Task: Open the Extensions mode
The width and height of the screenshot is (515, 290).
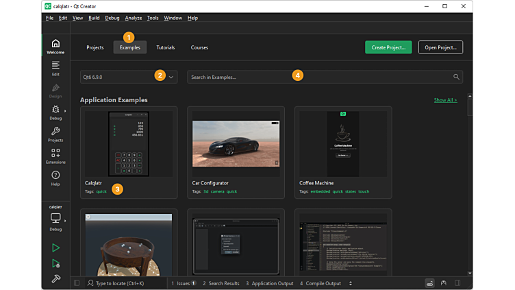Action: pos(55,156)
